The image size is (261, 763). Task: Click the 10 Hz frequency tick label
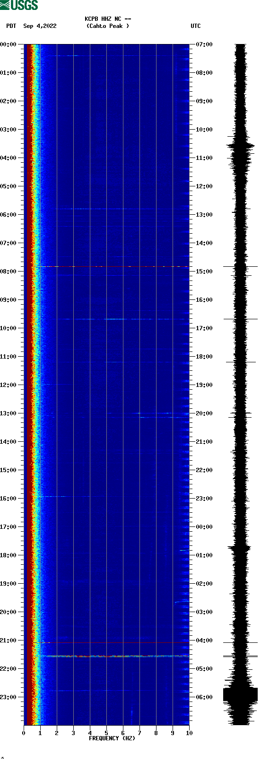point(189,733)
